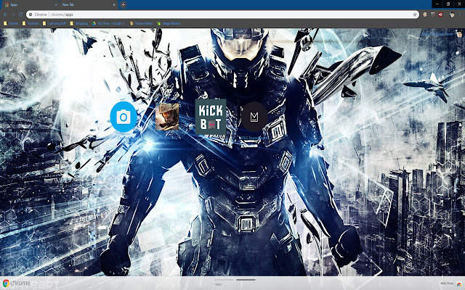Screen dimensions: 465x290
Task: Close the Apps tab
Action: click(x=56, y=5)
